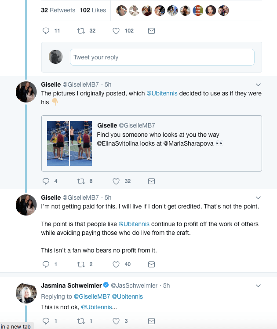Click in the "Tweet your reply" field
Screen dimensions: 277x329
pyautogui.click(x=162, y=57)
